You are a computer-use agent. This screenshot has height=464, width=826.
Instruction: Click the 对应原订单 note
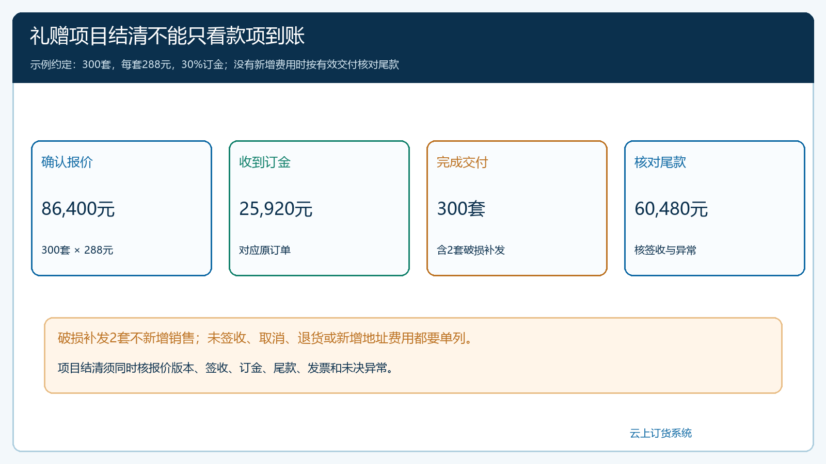[265, 250]
